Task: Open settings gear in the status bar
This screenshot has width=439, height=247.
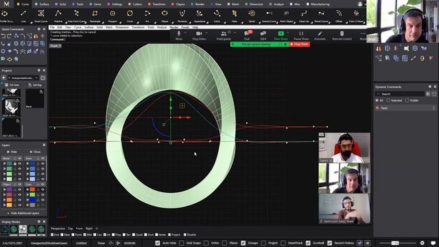Action: click(423, 243)
